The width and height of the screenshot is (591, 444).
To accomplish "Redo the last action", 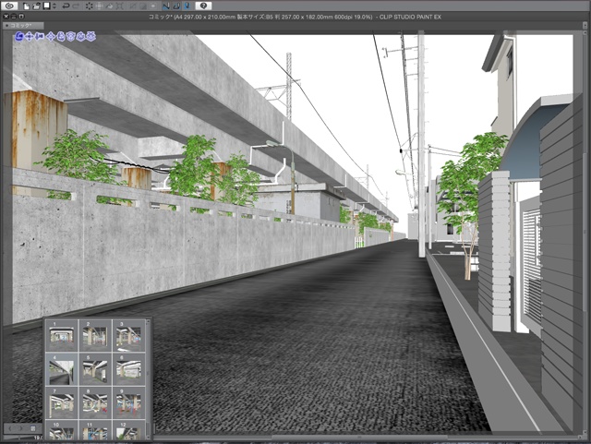I will click(x=76, y=6).
